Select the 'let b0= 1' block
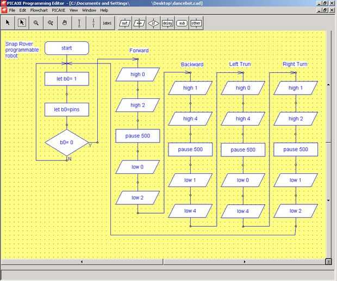The height and width of the screenshot is (281, 337). (67, 79)
